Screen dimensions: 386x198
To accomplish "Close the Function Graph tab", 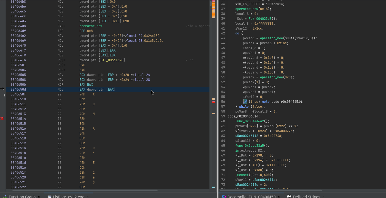I will point(39,197).
